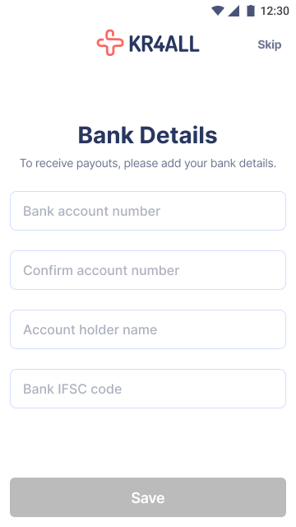Tap the battery icon in status bar

point(250,11)
